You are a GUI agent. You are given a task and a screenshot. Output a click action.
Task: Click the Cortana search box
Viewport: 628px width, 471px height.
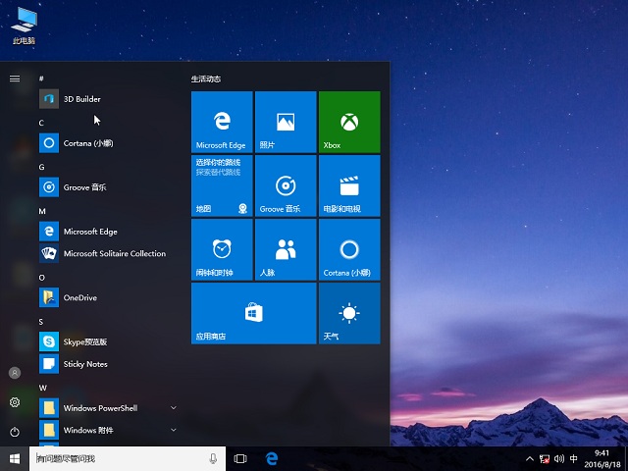coord(118,458)
